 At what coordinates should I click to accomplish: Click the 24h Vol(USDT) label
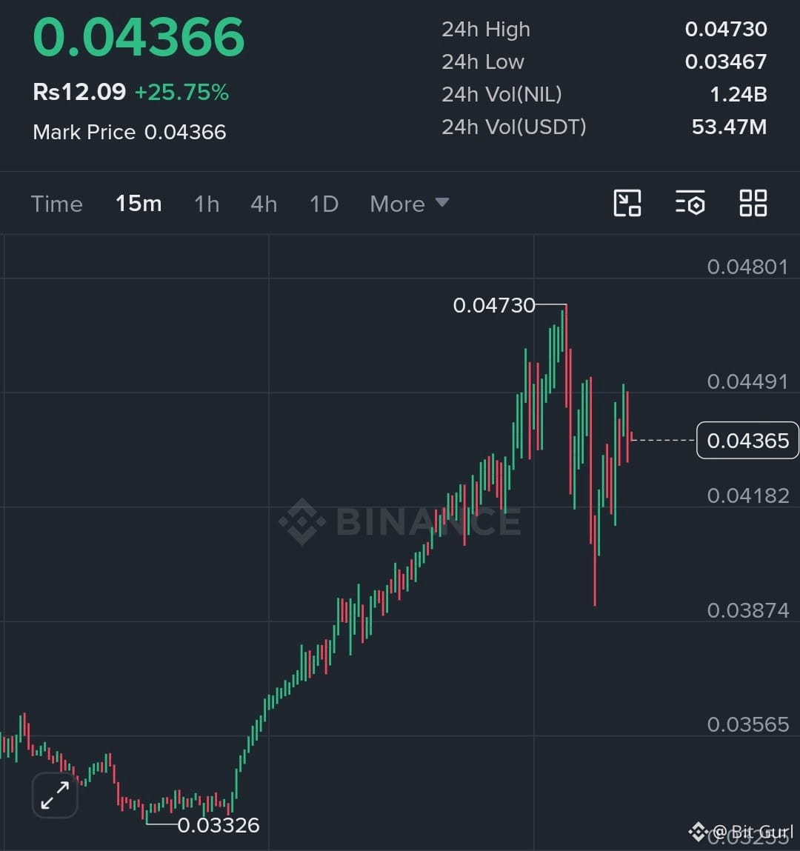tap(514, 127)
